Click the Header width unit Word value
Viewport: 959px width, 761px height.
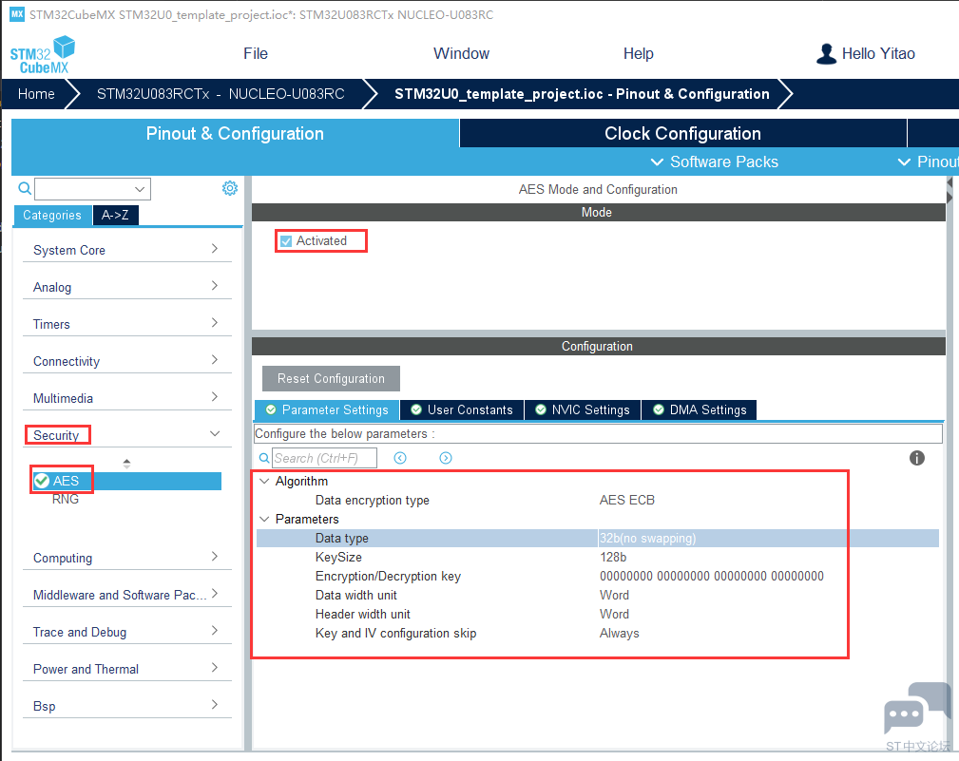(x=614, y=614)
